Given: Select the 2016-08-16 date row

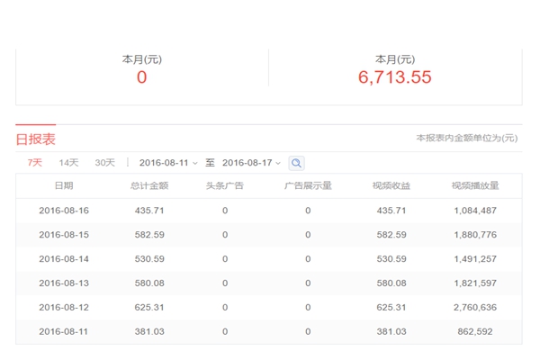Looking at the screenshot, I should [64, 211].
